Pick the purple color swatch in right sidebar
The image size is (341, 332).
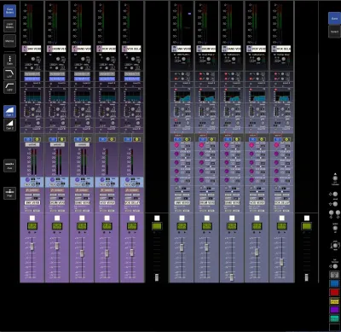334,310
